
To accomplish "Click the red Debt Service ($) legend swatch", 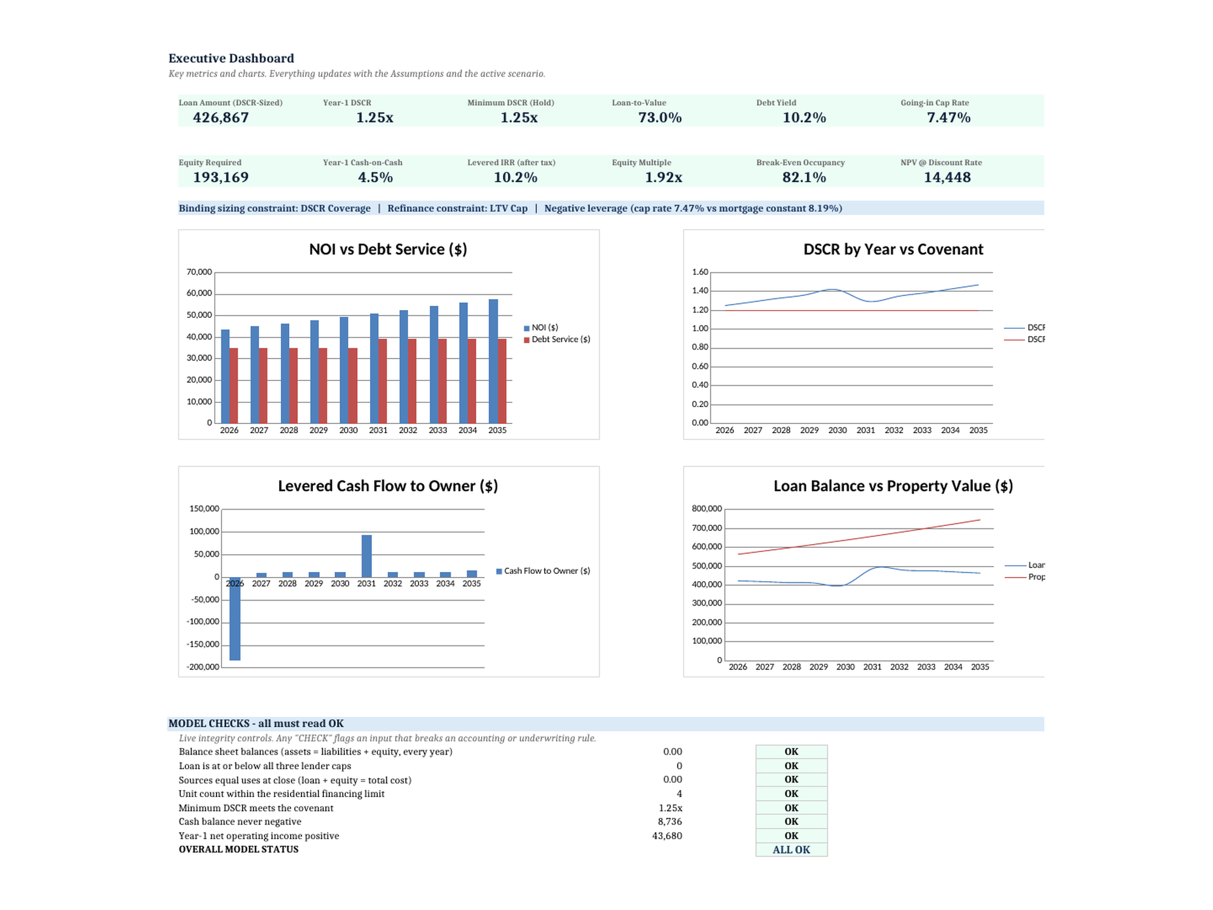I will [x=526, y=340].
